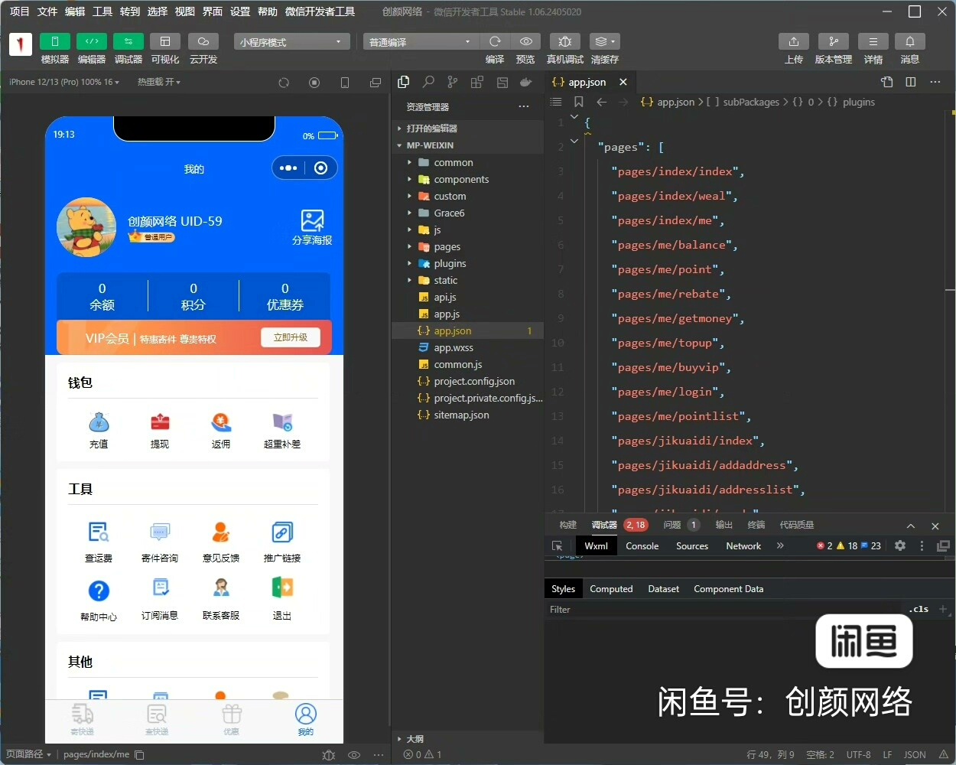Click the 真机调试 bug icon in toolbar

coord(564,41)
